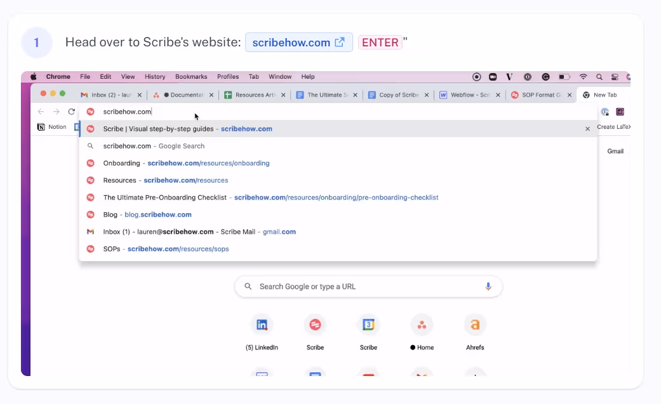
Task: Click the purple extension icon in toolbar
Action: 620,112
